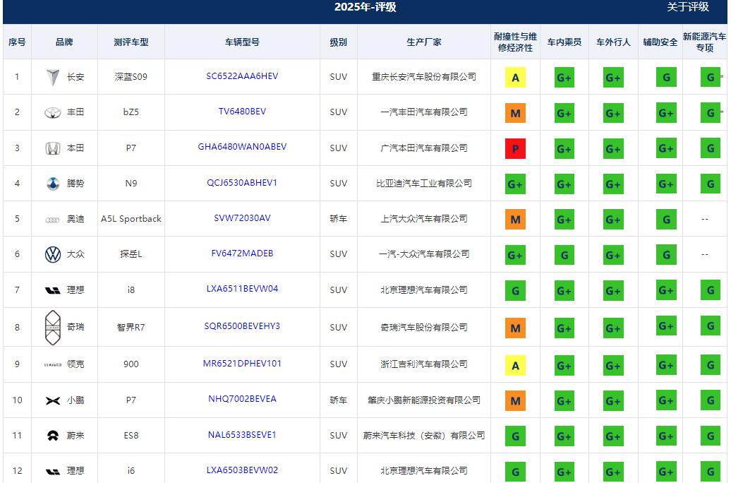Image resolution: width=731 pixels, height=483 pixels.
Task: Click the Audi brand logo
Action: pos(53,219)
